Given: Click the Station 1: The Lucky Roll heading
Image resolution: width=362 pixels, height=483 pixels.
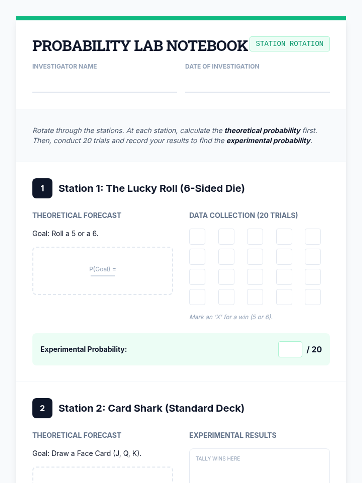Looking at the screenshot, I should (151, 188).
